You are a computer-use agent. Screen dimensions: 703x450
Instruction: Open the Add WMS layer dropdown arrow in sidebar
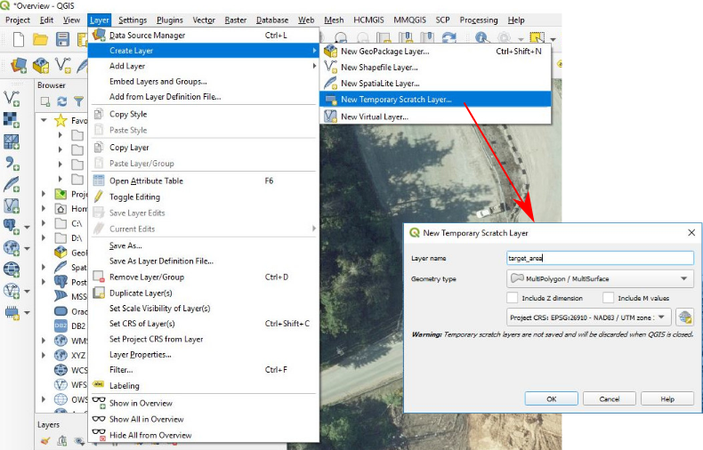click(27, 249)
